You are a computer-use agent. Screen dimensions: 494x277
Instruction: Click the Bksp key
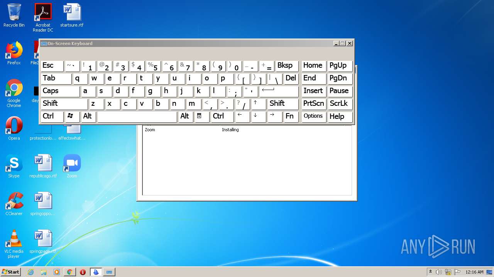tap(287, 65)
